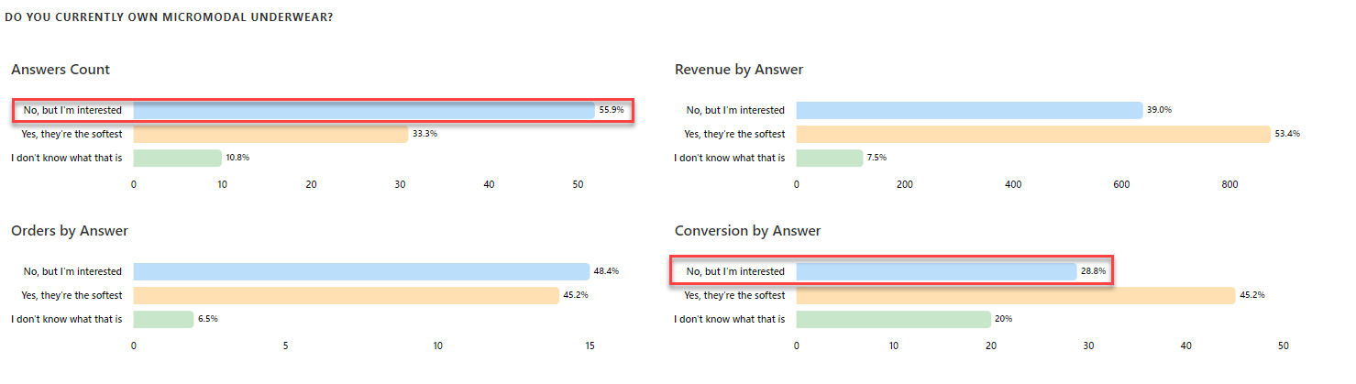Click the blue 48.4% bar in Orders by Answer
Image resolution: width=1356 pixels, height=384 pixels.
[x=361, y=271]
